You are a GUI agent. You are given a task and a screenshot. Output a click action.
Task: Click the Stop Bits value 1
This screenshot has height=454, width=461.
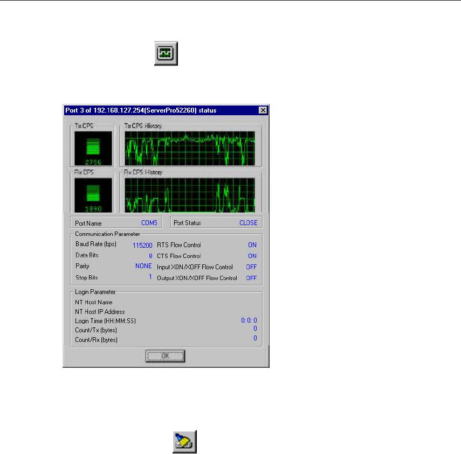pos(150,277)
